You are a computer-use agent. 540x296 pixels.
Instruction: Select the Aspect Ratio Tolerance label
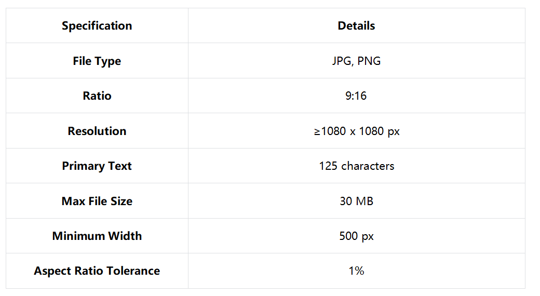[x=97, y=271]
